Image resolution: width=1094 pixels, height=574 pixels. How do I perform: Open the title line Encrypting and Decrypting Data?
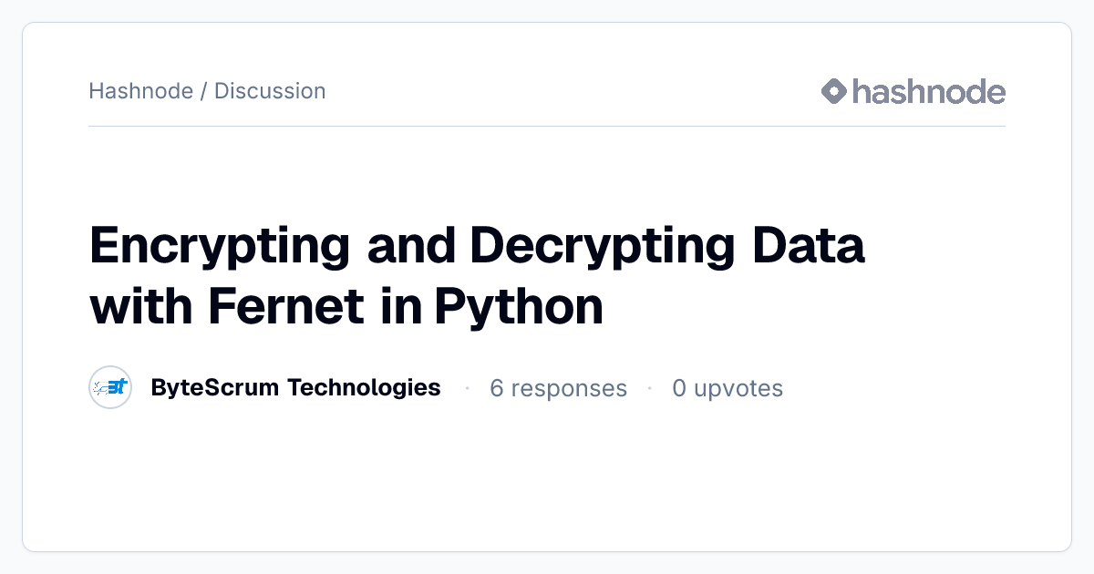tap(477, 247)
